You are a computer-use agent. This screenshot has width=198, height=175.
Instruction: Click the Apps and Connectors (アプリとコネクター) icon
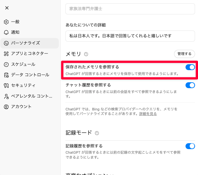pyautogui.click(x=6, y=54)
